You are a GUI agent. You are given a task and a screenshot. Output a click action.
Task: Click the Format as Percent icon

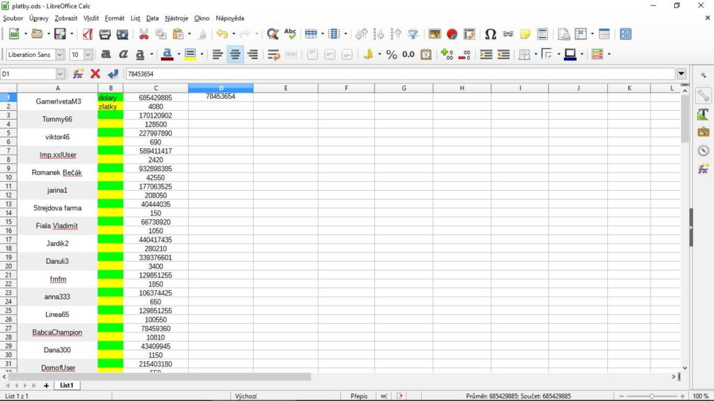[392, 54]
